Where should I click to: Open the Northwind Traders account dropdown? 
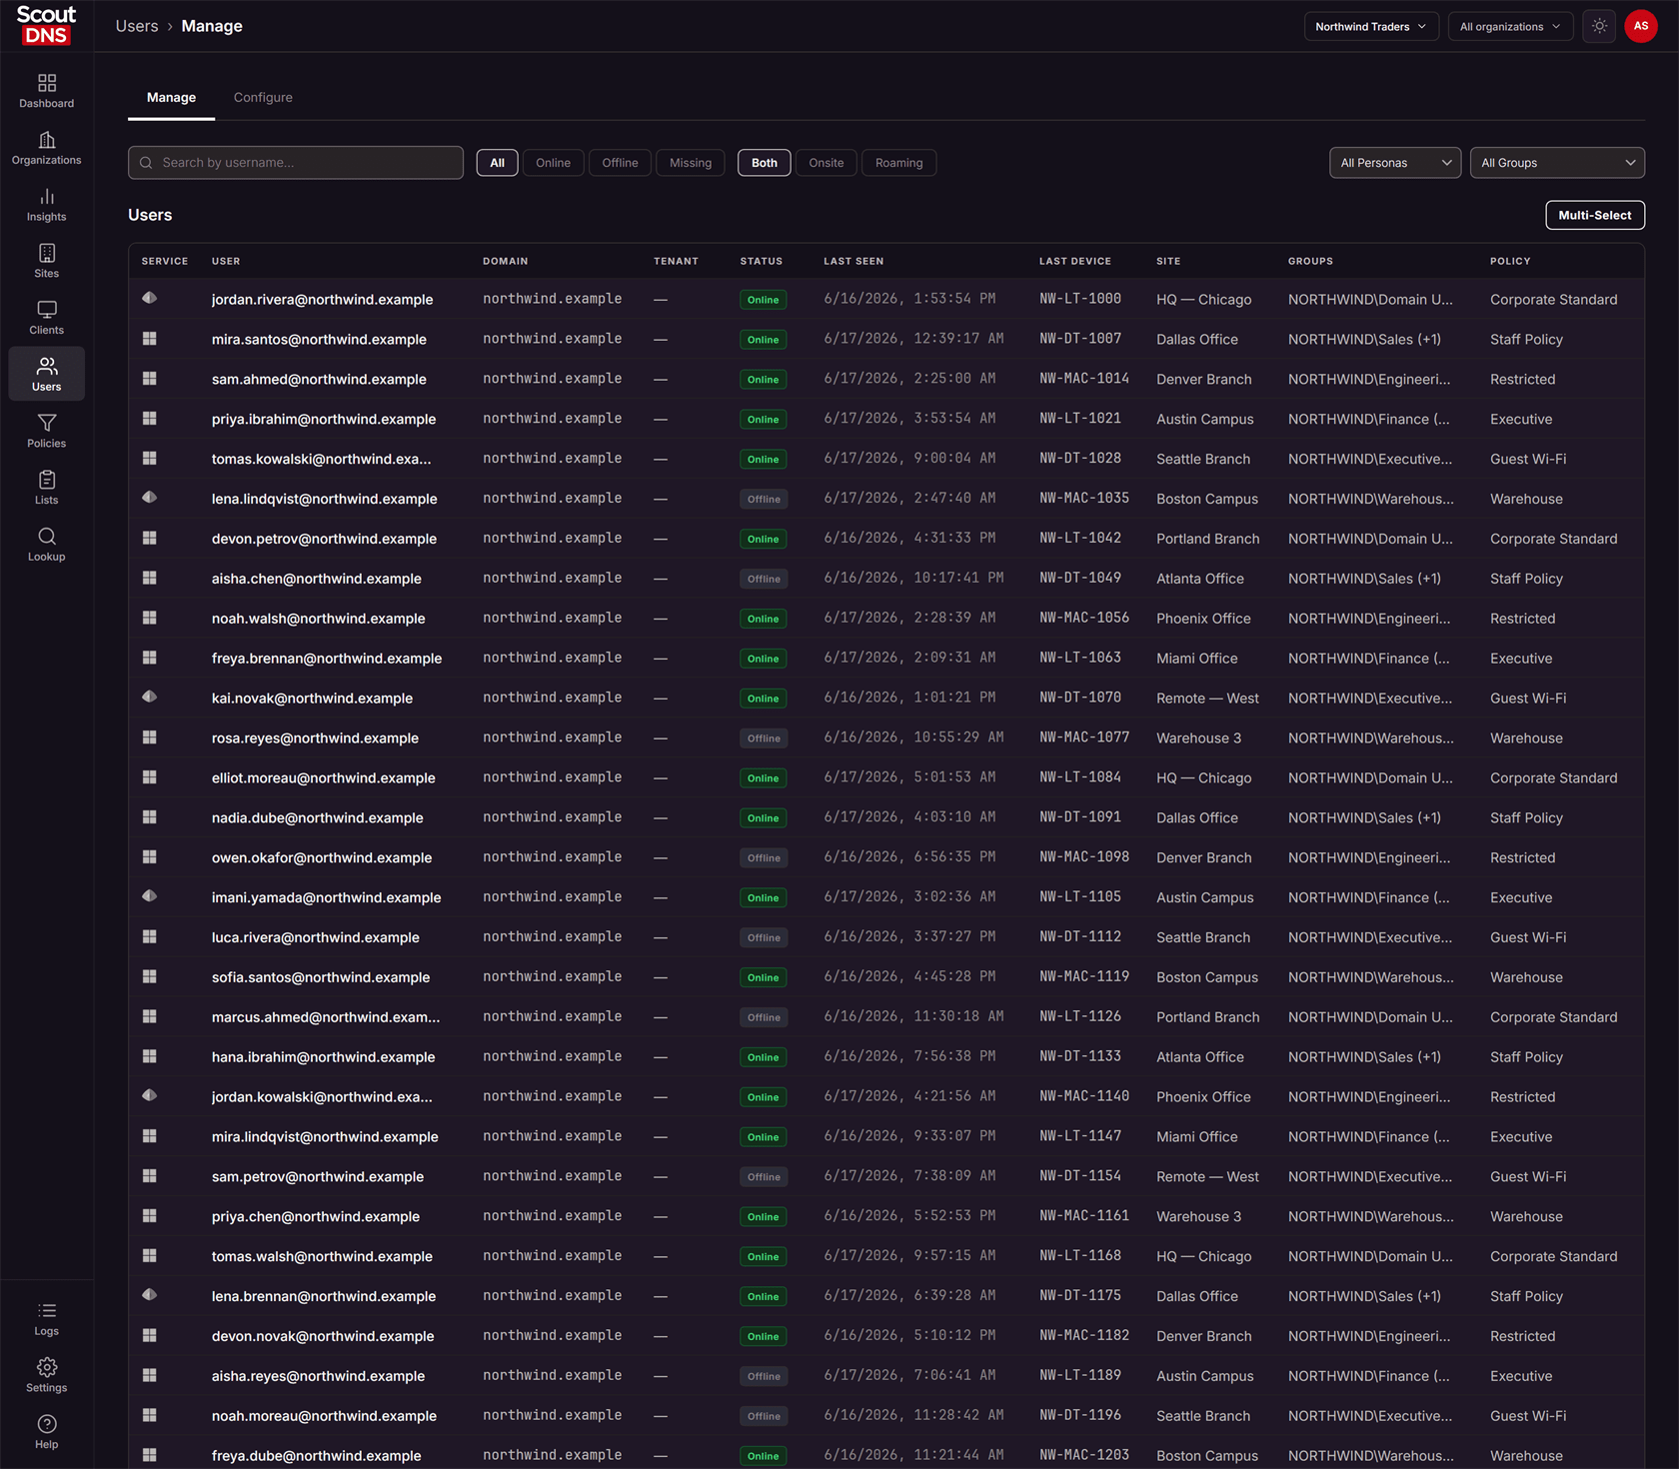coord(1371,26)
